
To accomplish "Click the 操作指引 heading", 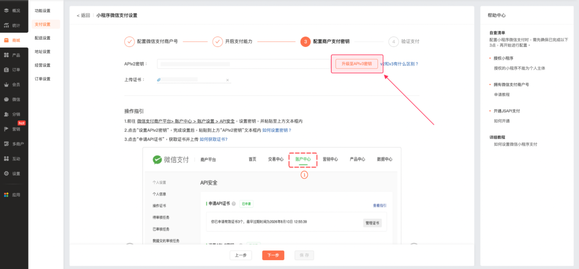I will [x=134, y=111].
